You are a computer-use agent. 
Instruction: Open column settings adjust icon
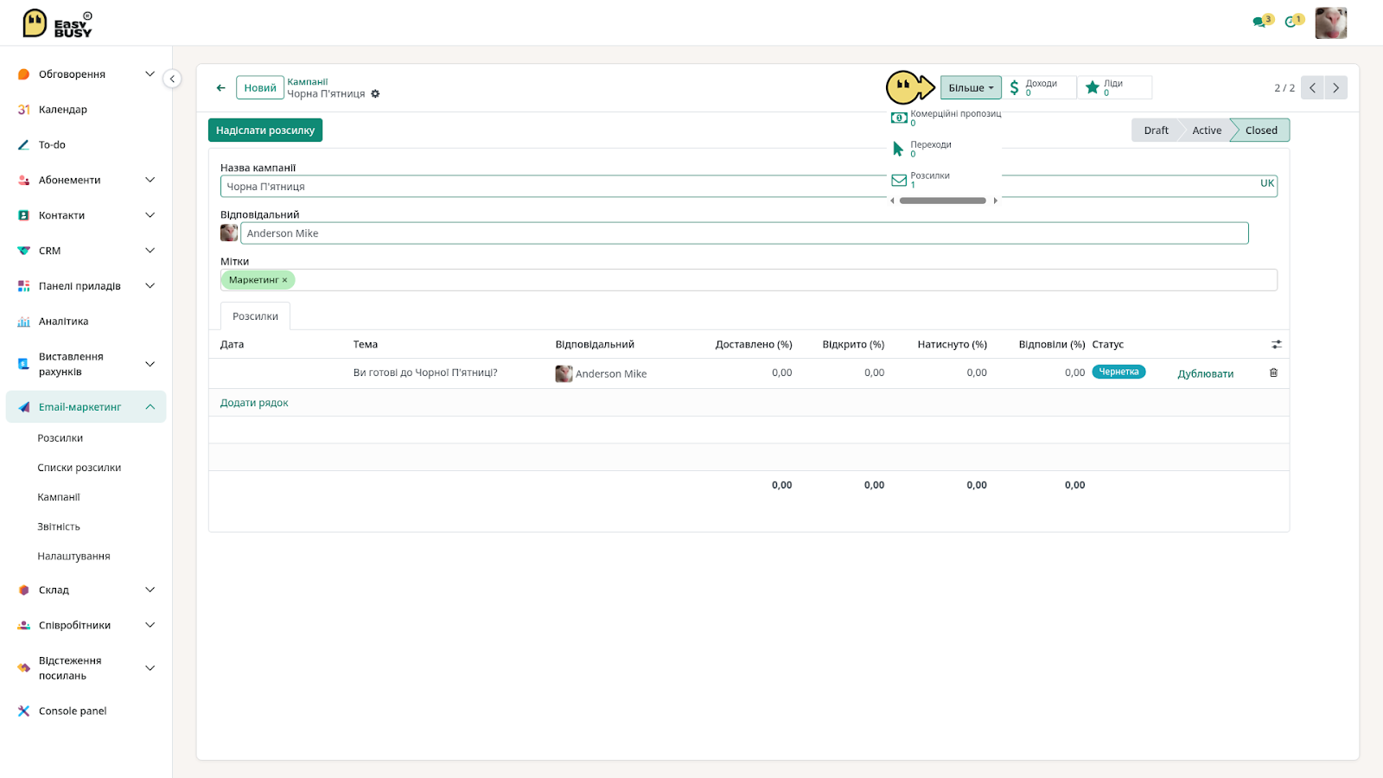click(x=1277, y=344)
